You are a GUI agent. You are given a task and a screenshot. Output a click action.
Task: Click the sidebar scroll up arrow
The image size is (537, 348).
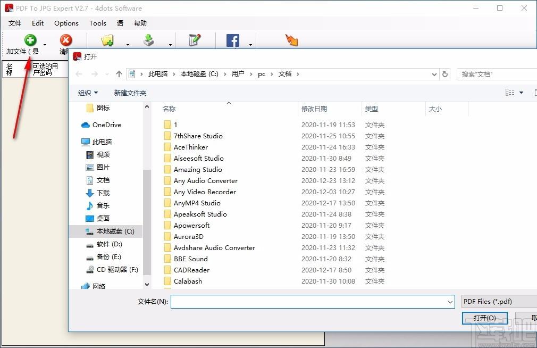coord(147,106)
